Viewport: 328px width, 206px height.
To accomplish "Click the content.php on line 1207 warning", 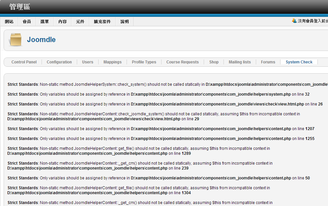I will tap(161, 129).
